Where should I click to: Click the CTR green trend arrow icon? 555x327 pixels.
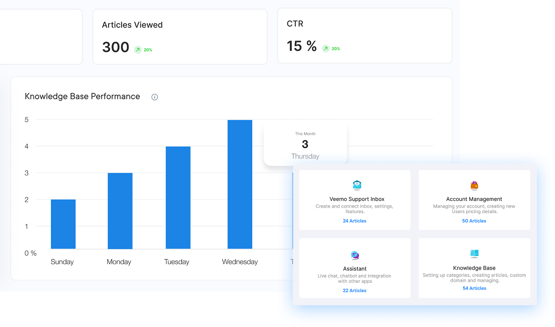325,48
